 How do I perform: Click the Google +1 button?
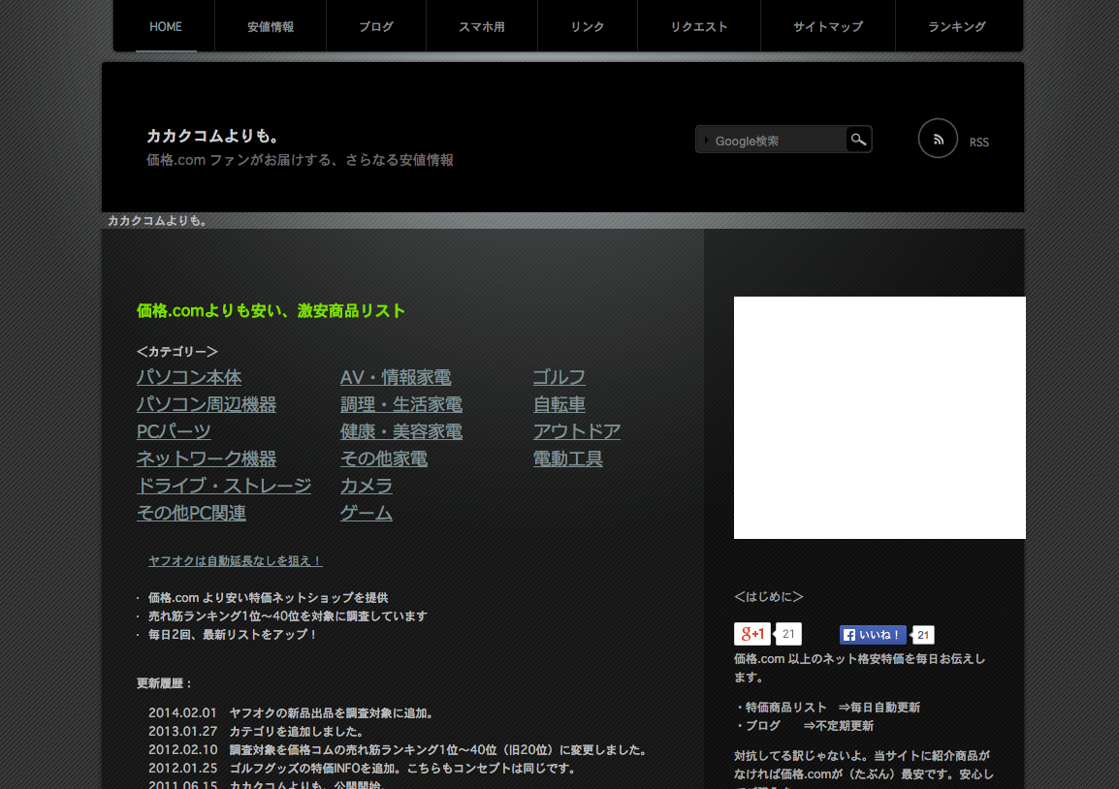[752, 634]
